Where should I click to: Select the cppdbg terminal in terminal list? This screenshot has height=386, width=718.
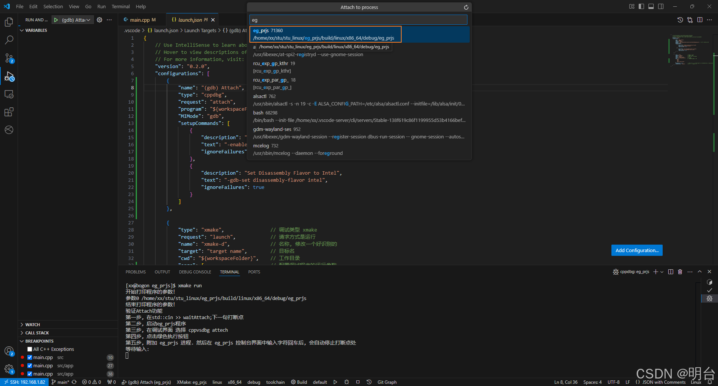(x=709, y=298)
